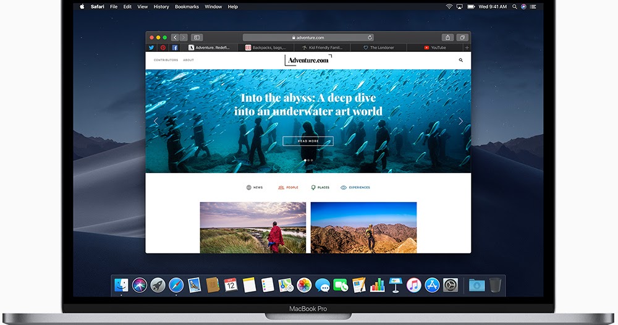Click the Read More button

(x=308, y=141)
